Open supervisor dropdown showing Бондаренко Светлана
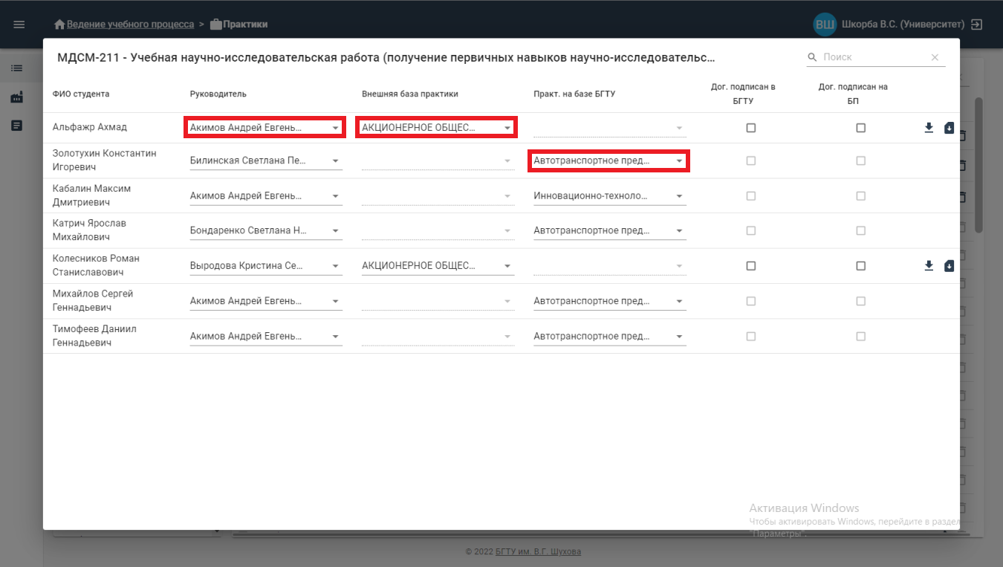Image resolution: width=1003 pixels, height=567 pixels. pyautogui.click(x=266, y=231)
